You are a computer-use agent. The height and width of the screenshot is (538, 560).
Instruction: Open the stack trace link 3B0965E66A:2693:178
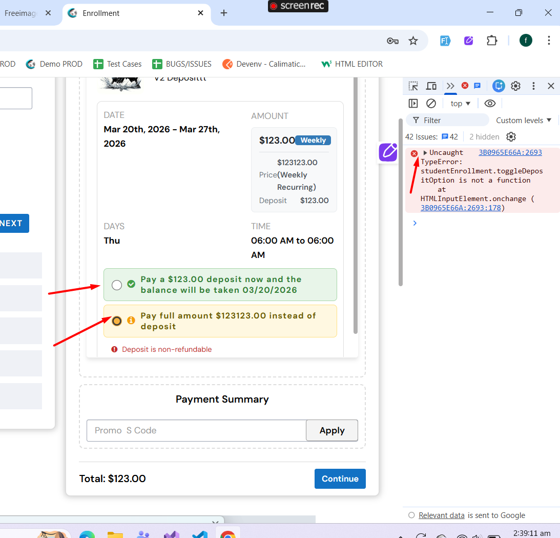461,208
